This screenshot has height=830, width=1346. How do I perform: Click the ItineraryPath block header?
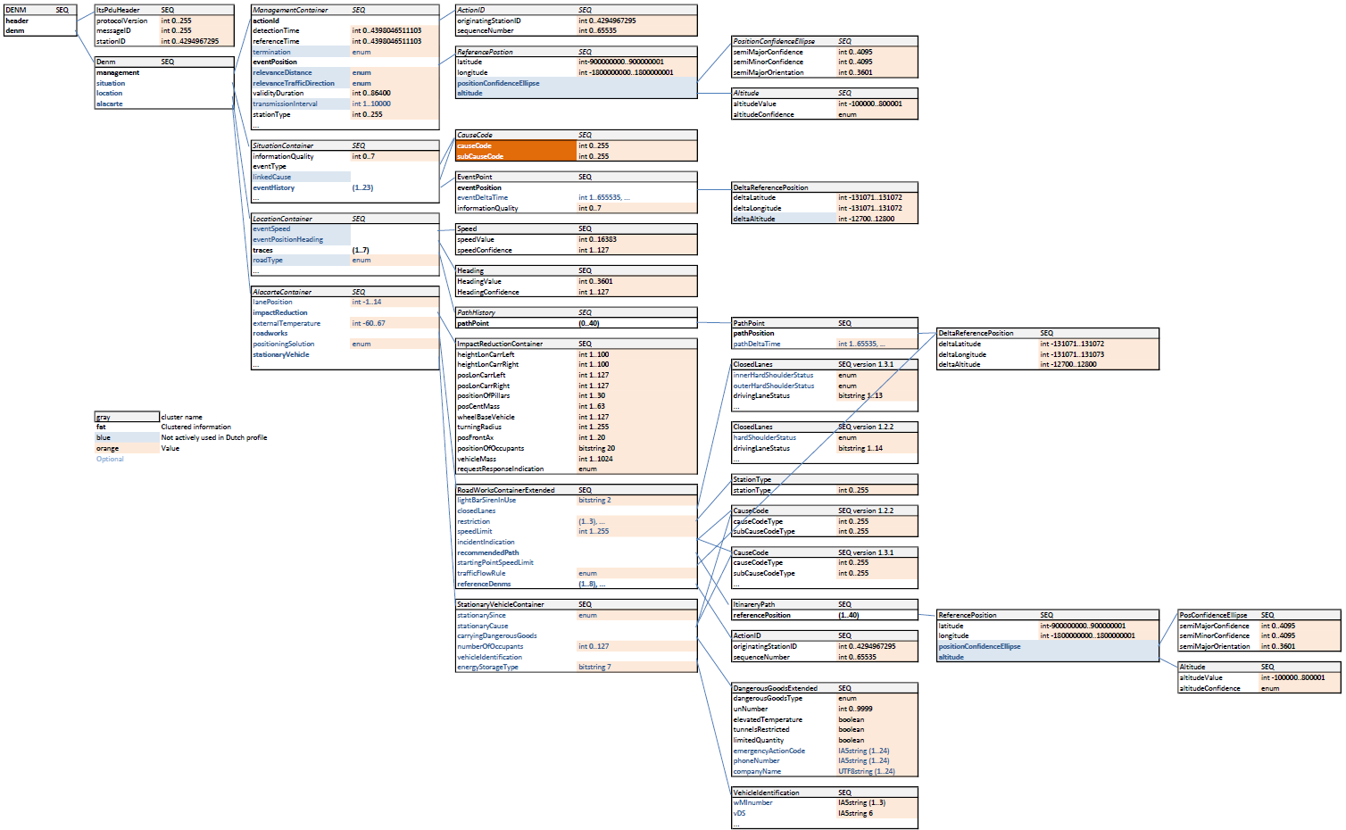pos(754,604)
